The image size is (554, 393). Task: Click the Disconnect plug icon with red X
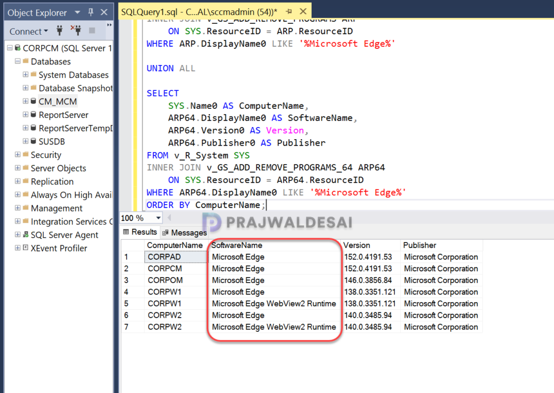[x=76, y=30]
